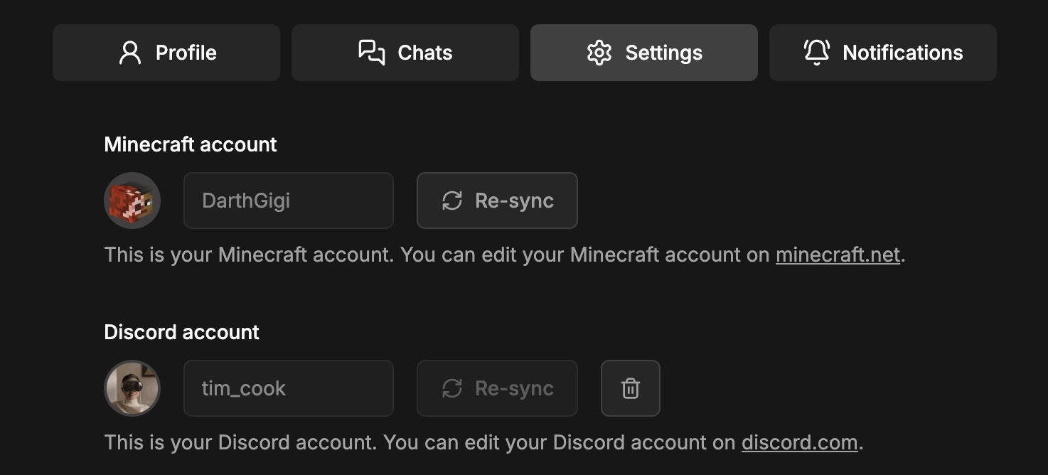This screenshot has width=1048, height=475.
Task: Switch to the Profile tab
Action: (x=166, y=52)
